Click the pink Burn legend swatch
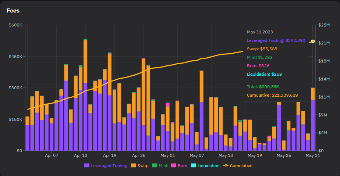The width and height of the screenshot is (340, 176). (x=174, y=165)
